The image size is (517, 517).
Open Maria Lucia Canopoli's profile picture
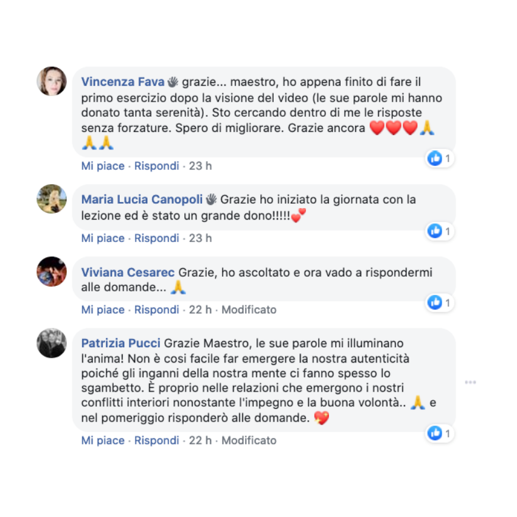[x=52, y=199]
